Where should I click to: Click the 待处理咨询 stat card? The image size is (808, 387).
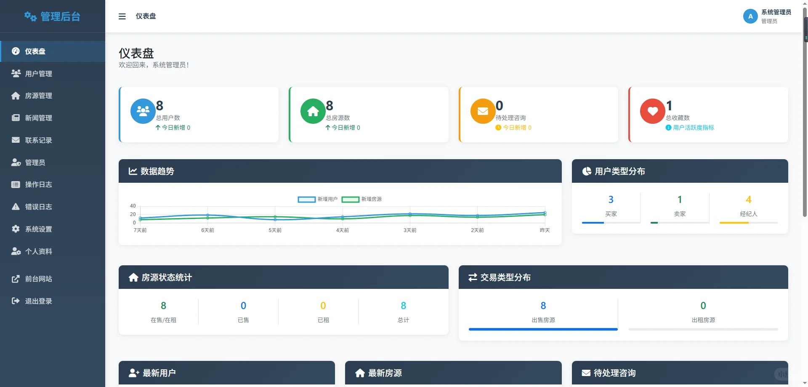tap(539, 114)
